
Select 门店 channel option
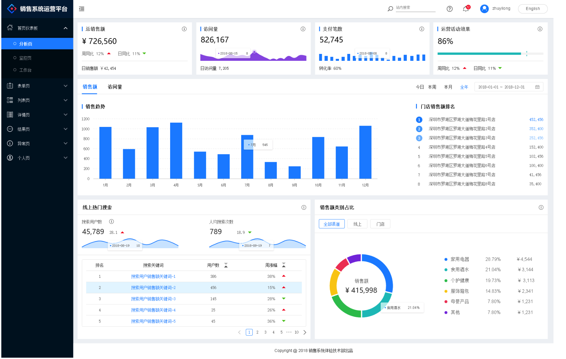point(380,224)
